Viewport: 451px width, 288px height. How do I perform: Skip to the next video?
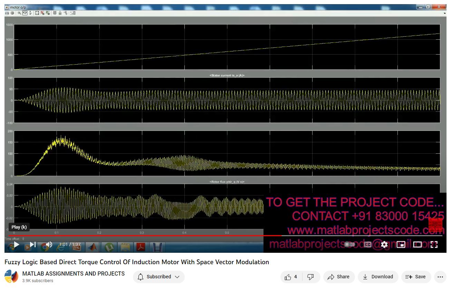click(33, 244)
